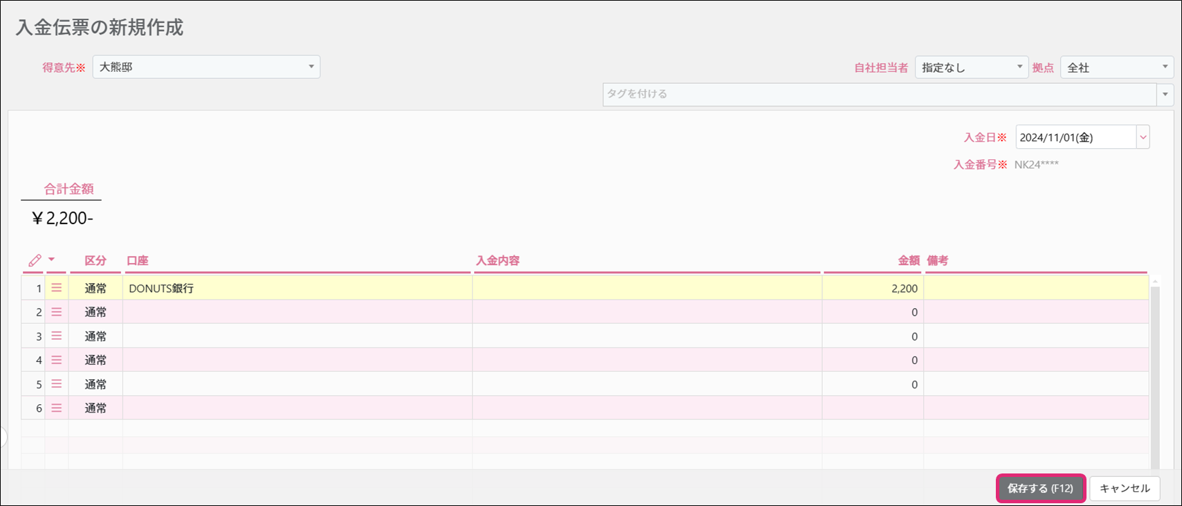
Task: Click the 通常 category cell in row 2
Action: [96, 312]
